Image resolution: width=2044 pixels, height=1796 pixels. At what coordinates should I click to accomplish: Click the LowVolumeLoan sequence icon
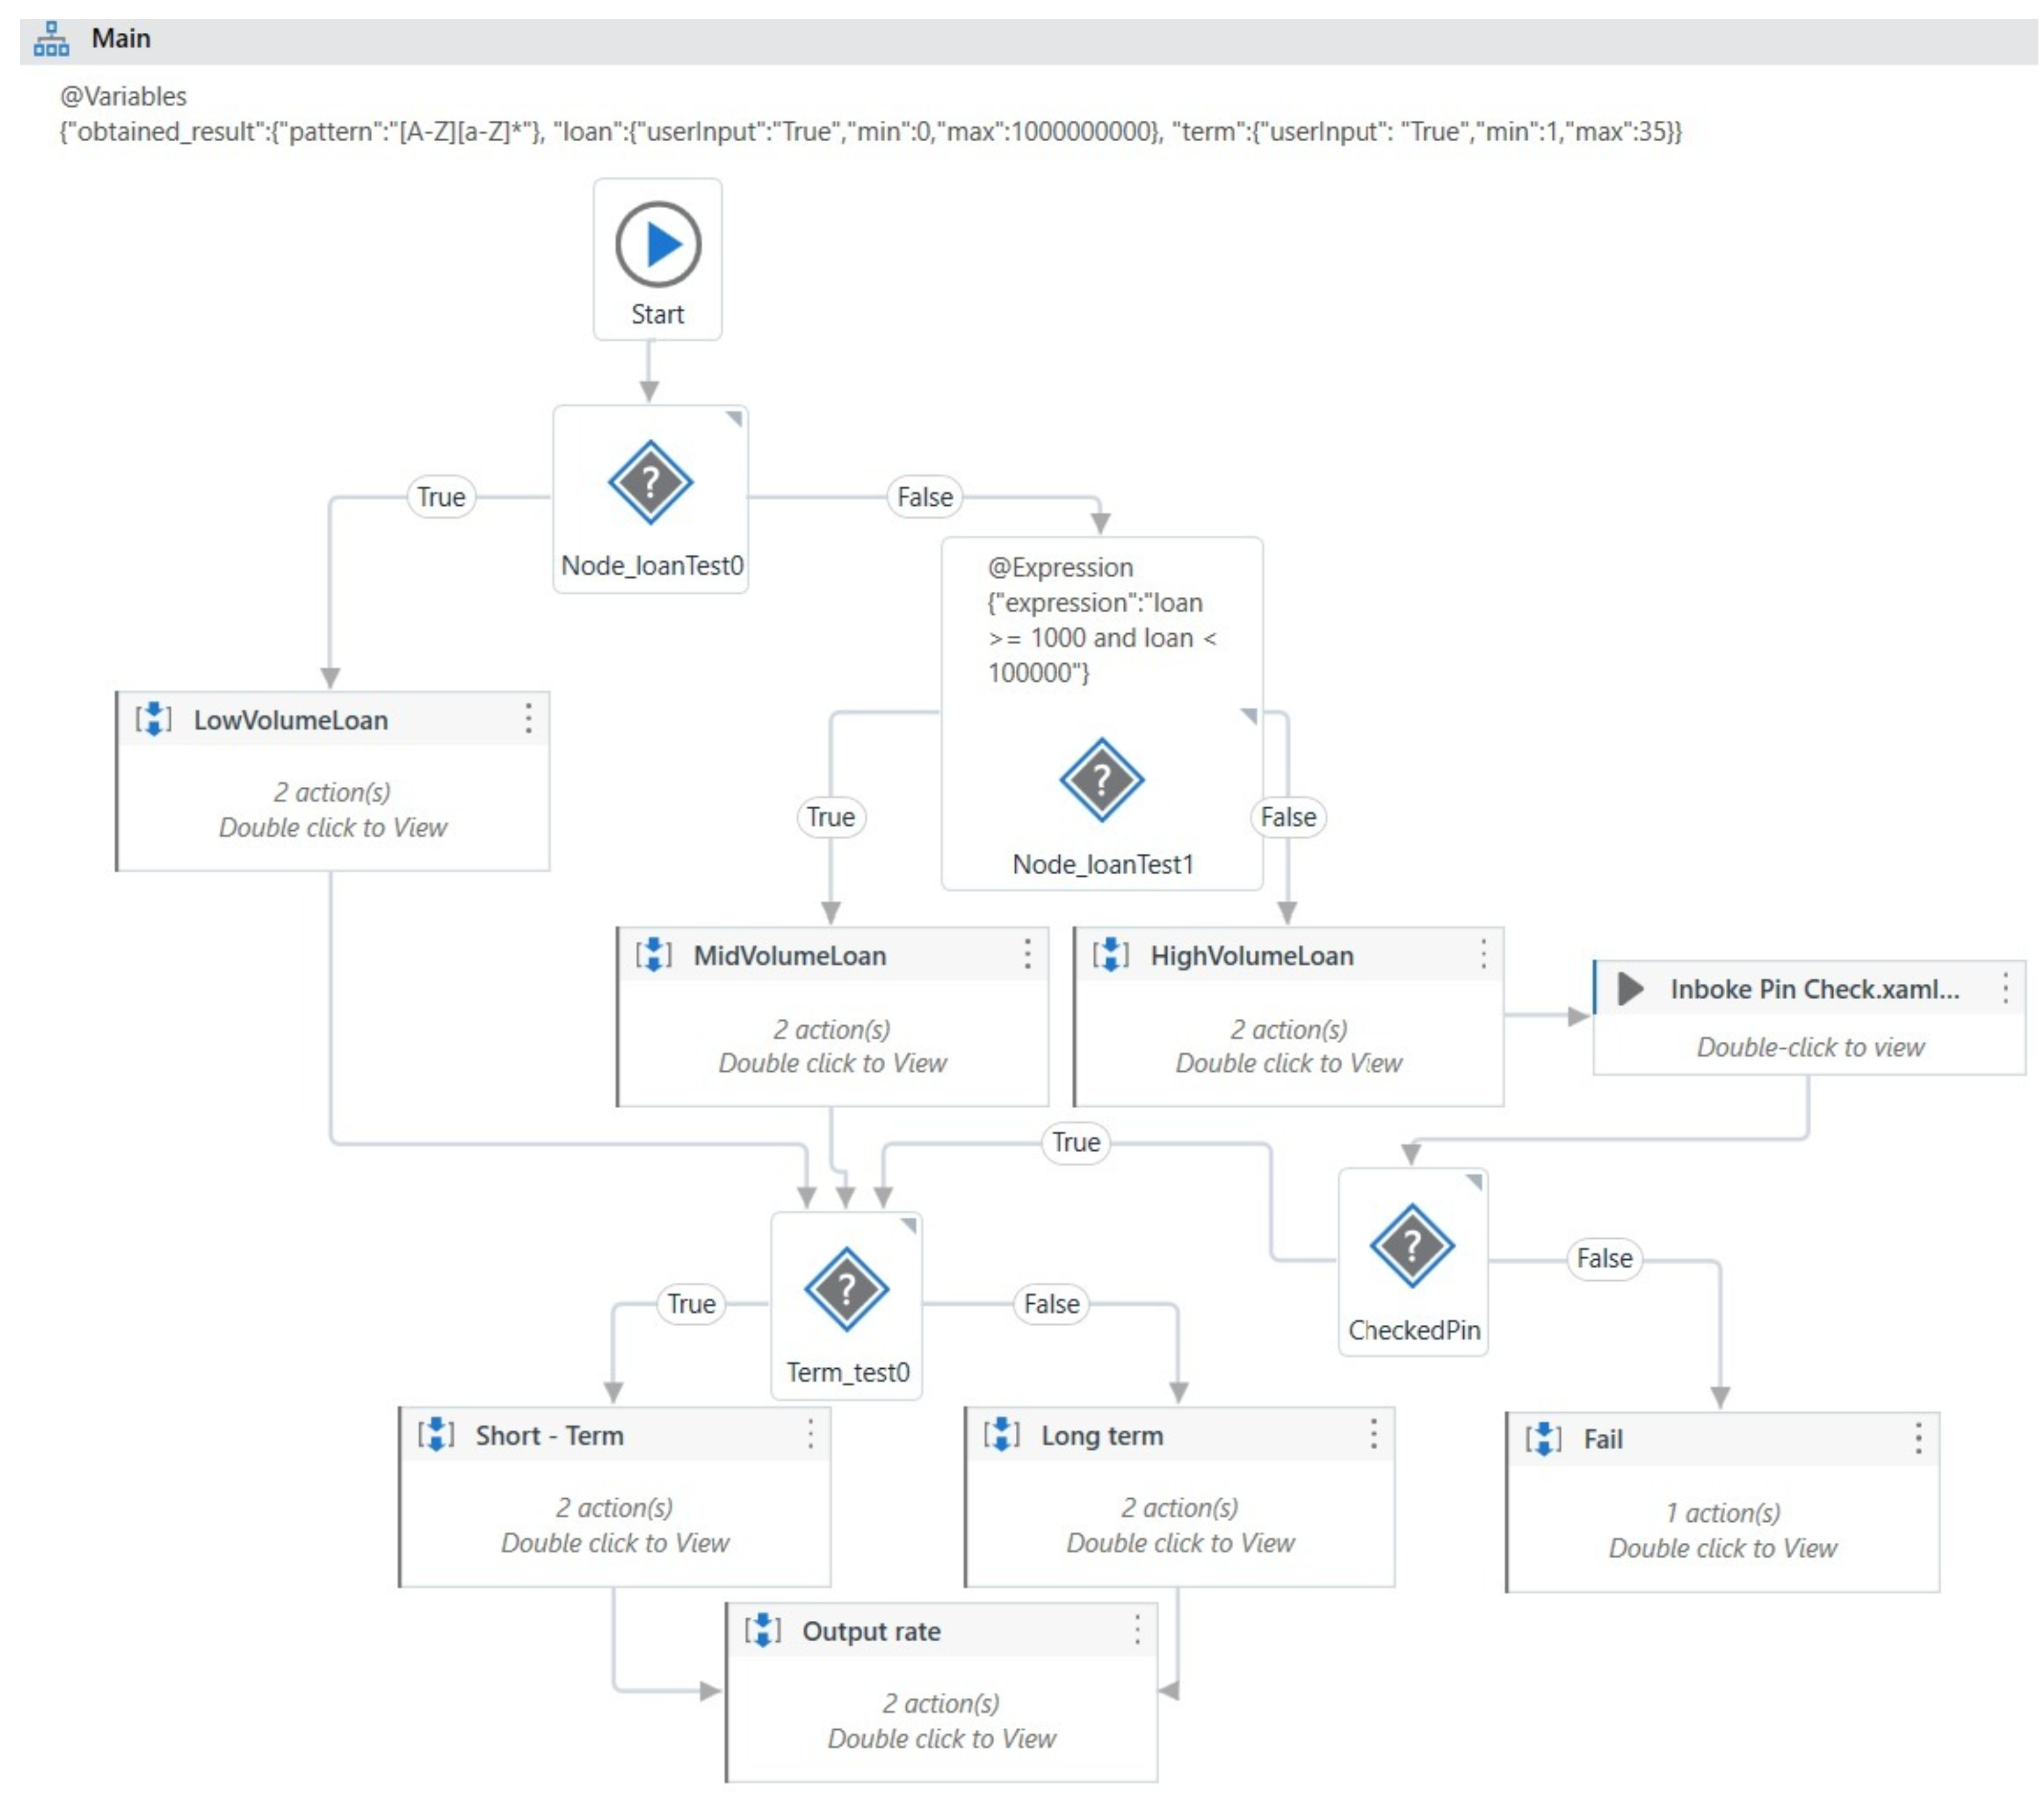point(153,719)
